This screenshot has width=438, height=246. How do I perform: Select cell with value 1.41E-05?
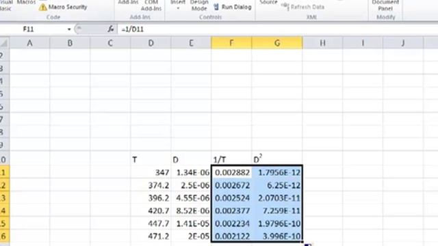(x=191, y=223)
